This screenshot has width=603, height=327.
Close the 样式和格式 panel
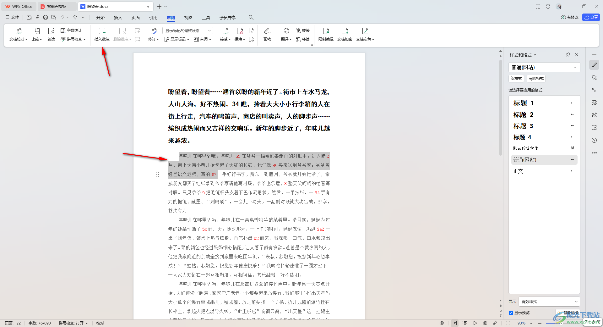click(577, 55)
